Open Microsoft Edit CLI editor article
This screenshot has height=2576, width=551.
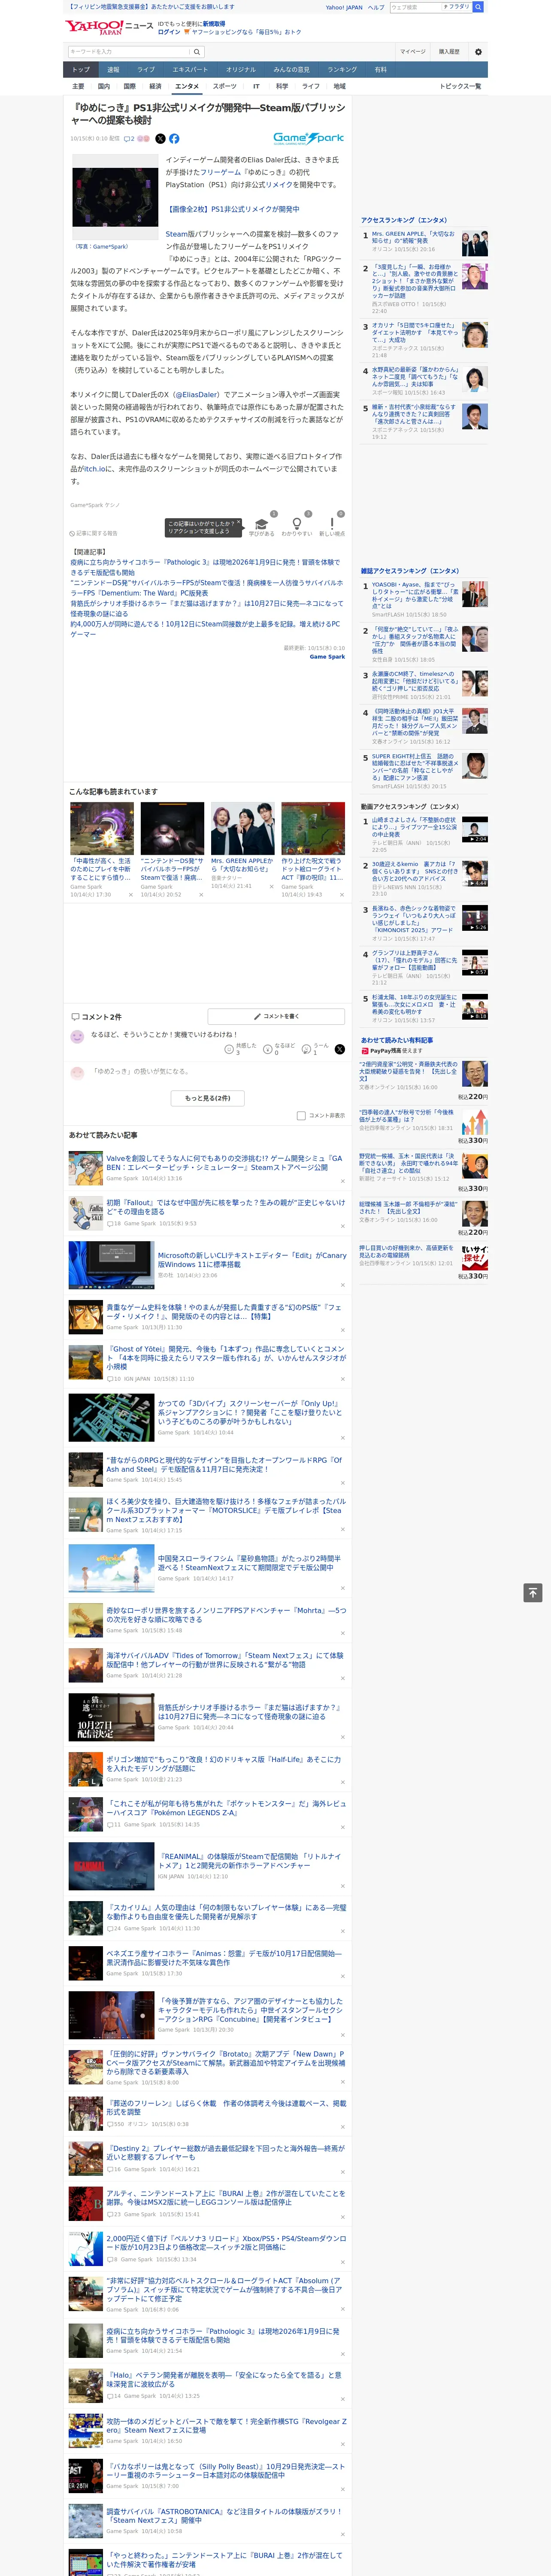tap(252, 1260)
